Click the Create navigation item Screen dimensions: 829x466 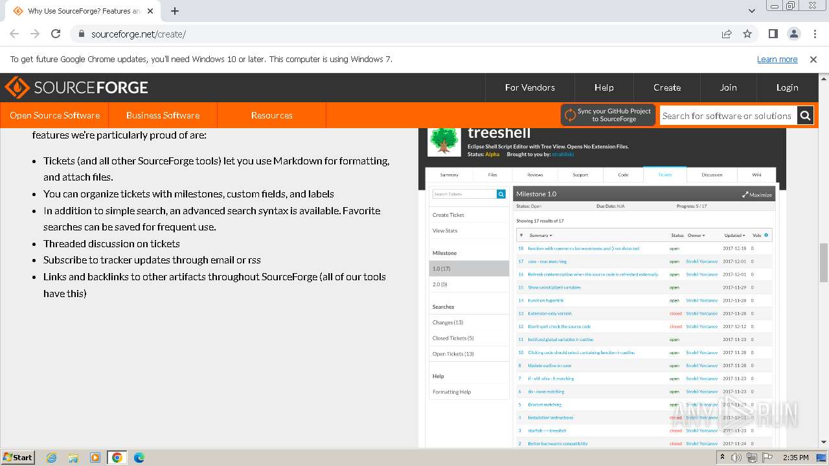tap(667, 87)
